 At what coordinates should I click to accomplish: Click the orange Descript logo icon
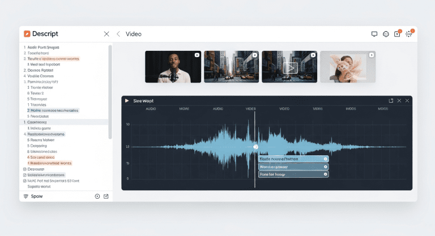click(27, 34)
